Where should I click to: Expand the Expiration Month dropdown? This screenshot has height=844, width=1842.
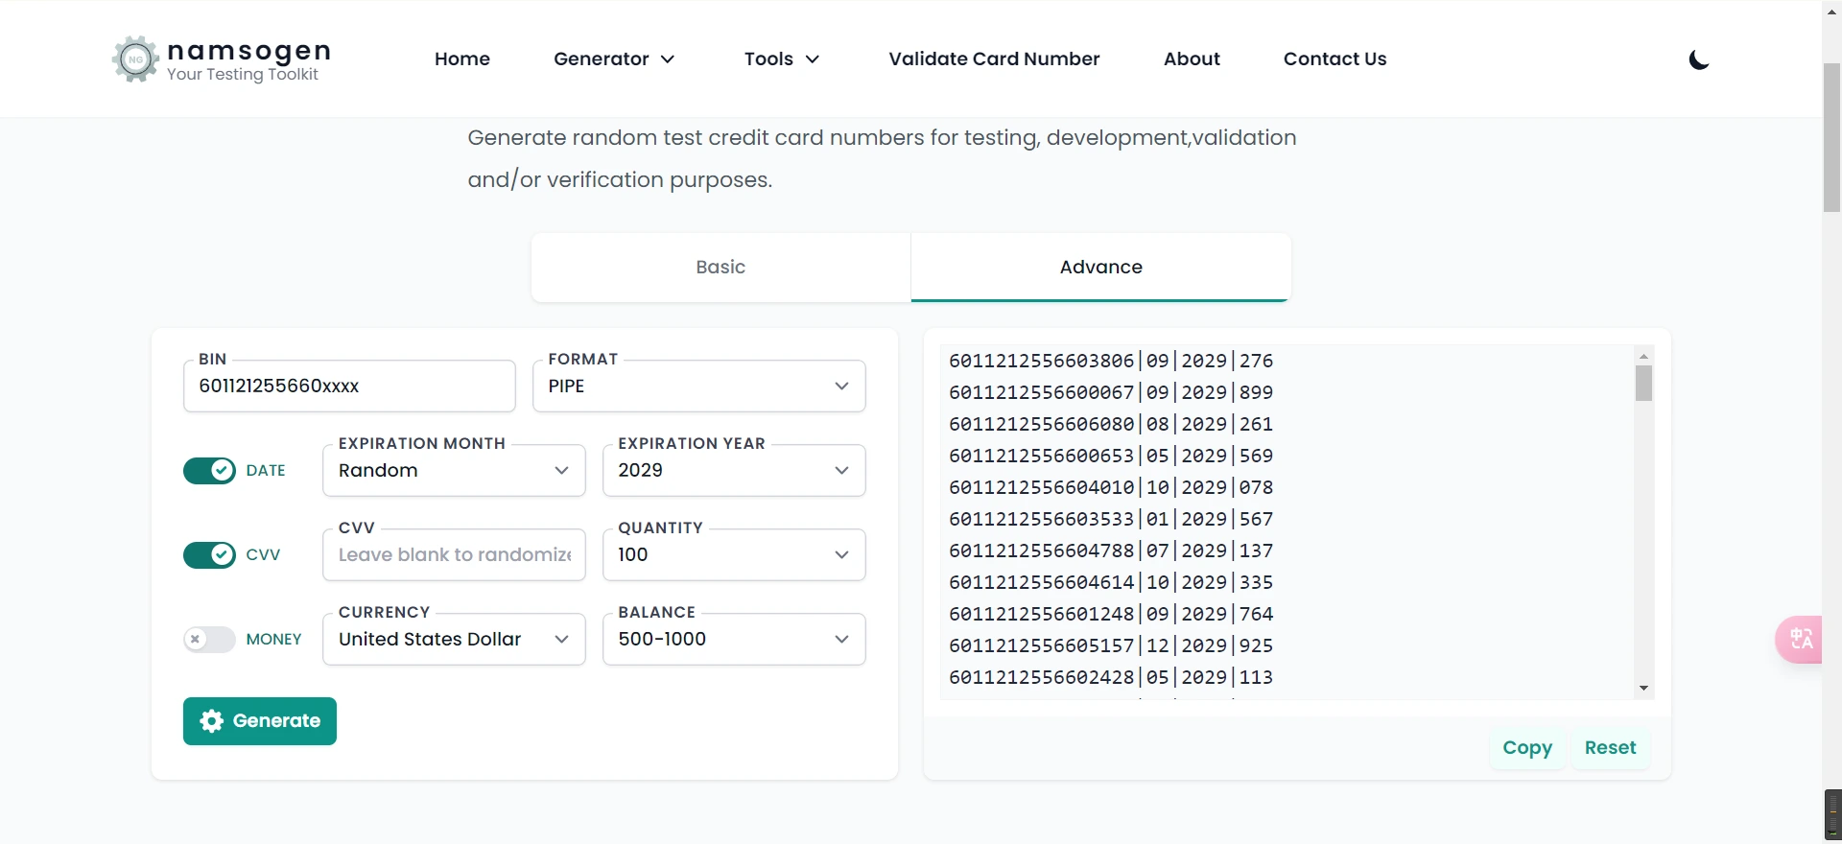[454, 471]
